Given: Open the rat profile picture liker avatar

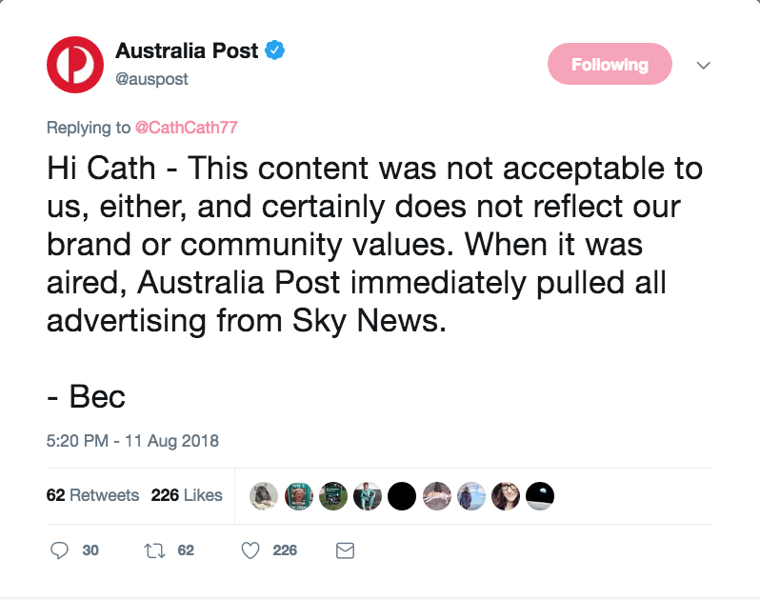Looking at the screenshot, I should pos(264,495).
